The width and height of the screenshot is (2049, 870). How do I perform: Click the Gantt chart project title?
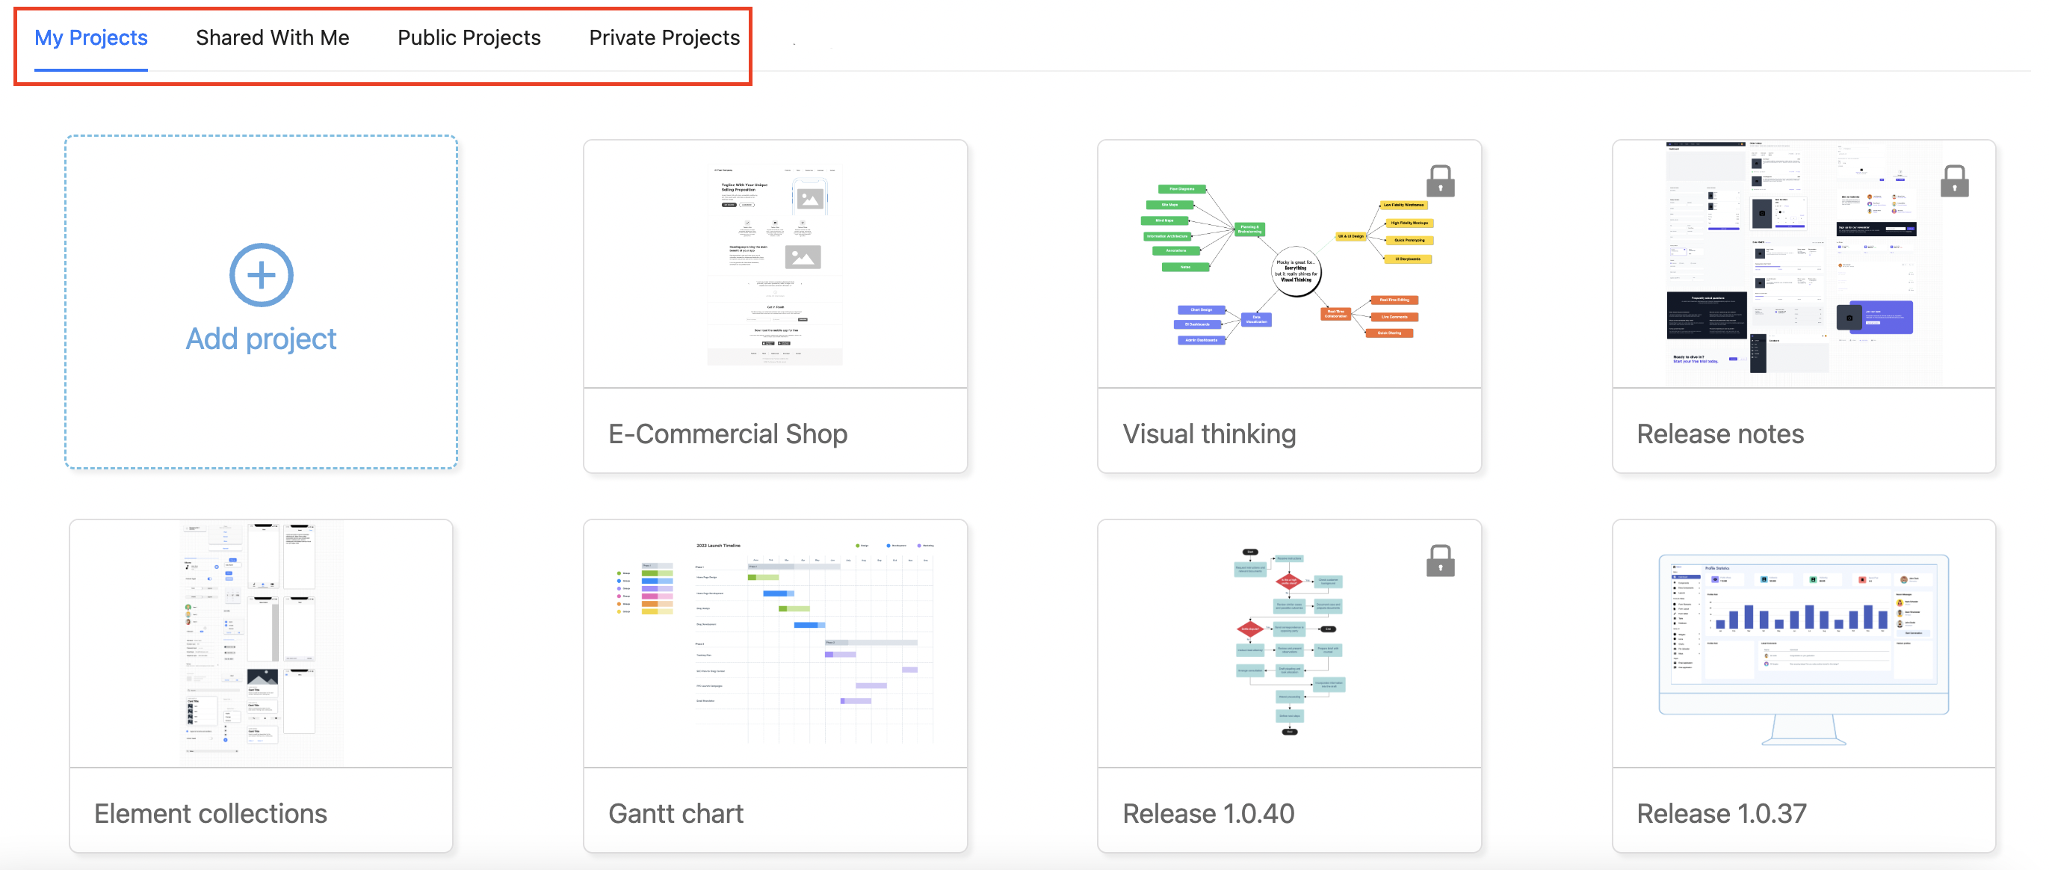click(676, 813)
